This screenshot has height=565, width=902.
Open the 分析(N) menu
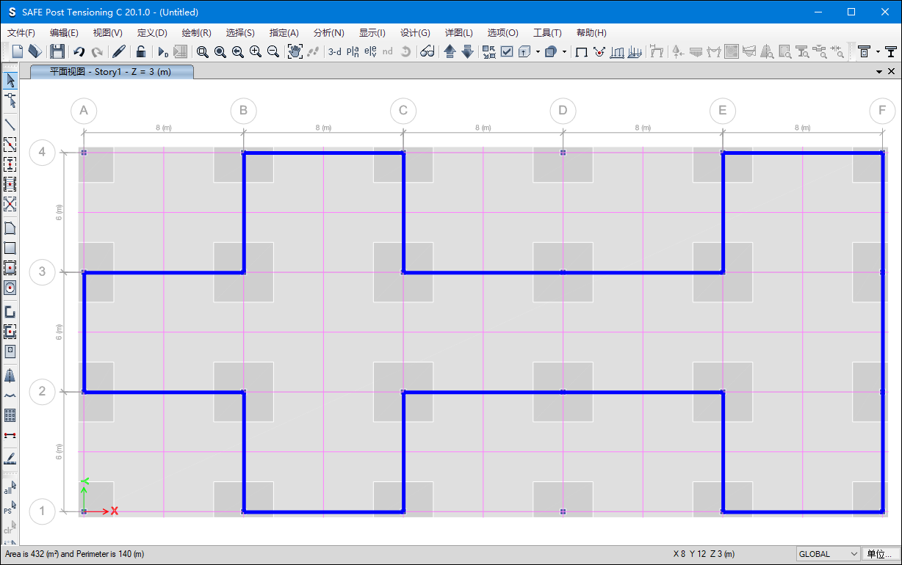(328, 33)
